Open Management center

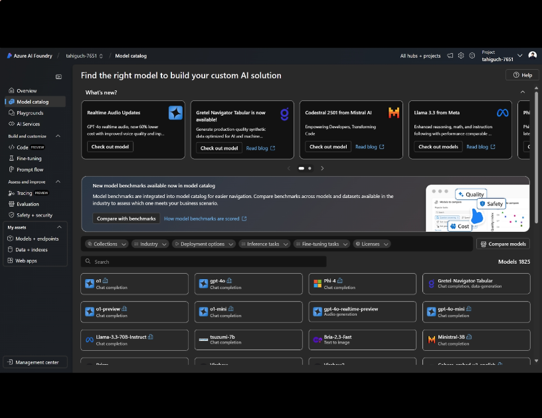[x=35, y=362]
